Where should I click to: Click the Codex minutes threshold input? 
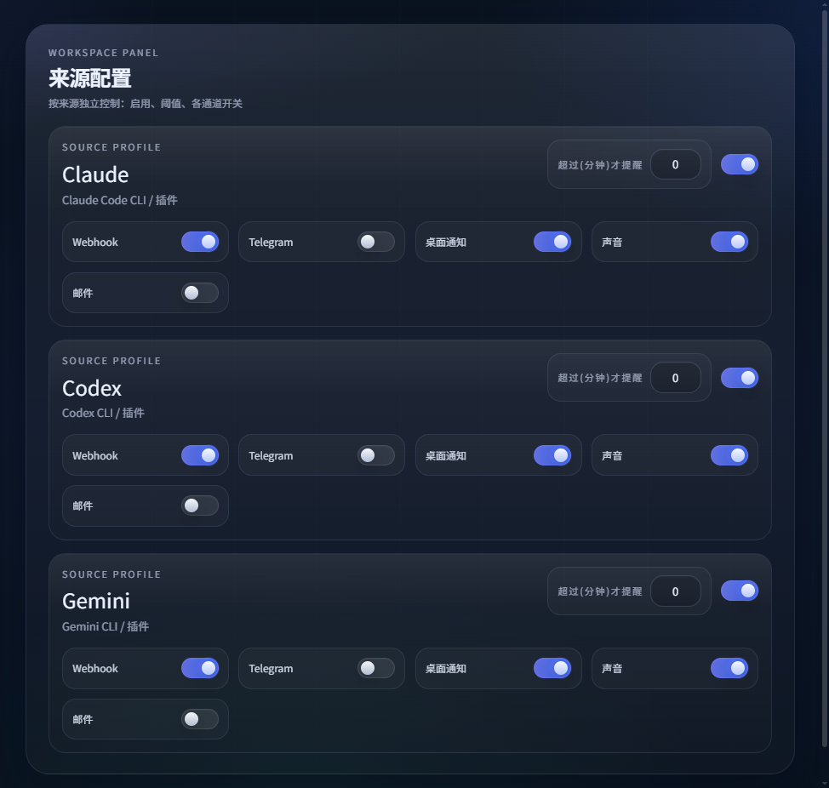pos(675,378)
